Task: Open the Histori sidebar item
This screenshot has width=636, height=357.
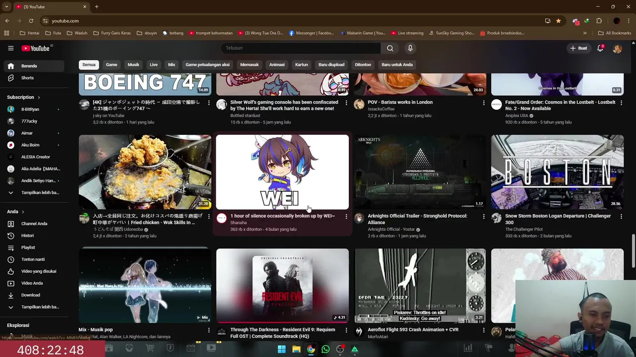Action: pos(34,236)
